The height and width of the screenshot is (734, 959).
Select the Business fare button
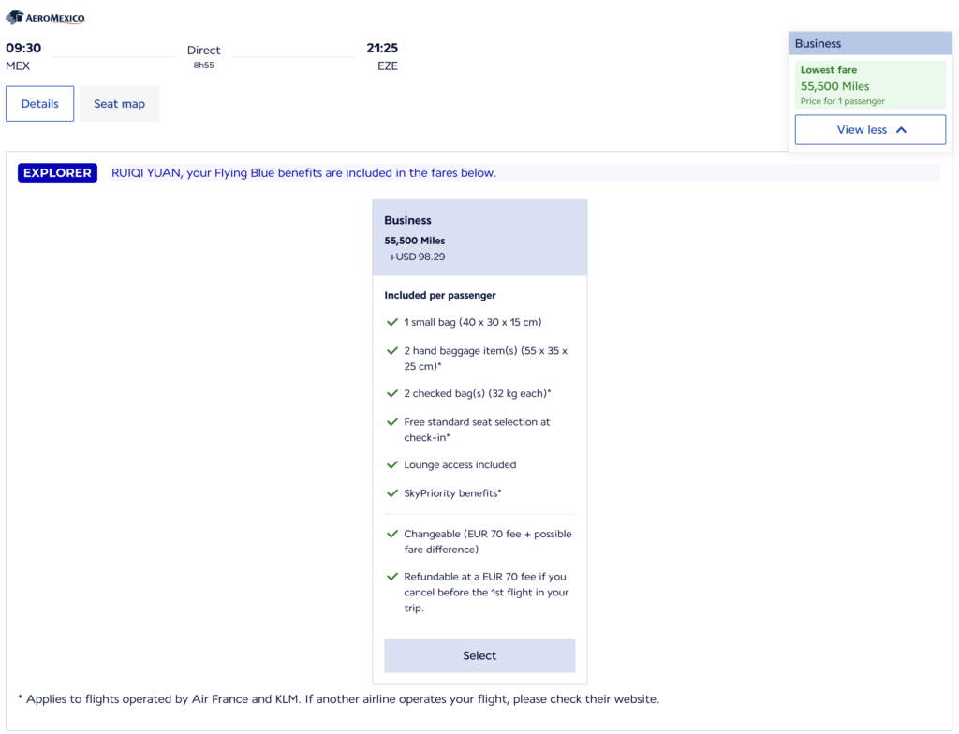479,655
